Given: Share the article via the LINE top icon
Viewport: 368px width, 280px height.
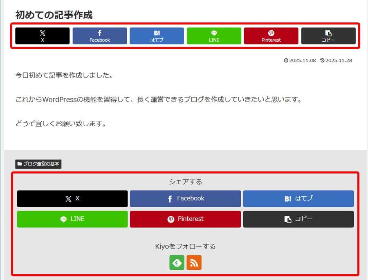Looking at the screenshot, I should pyautogui.click(x=214, y=36).
